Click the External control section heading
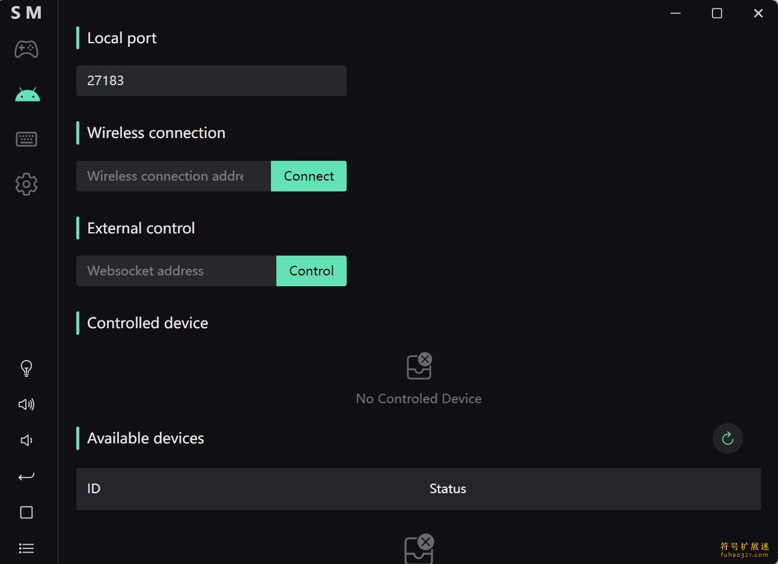The width and height of the screenshot is (778, 564). tap(141, 228)
